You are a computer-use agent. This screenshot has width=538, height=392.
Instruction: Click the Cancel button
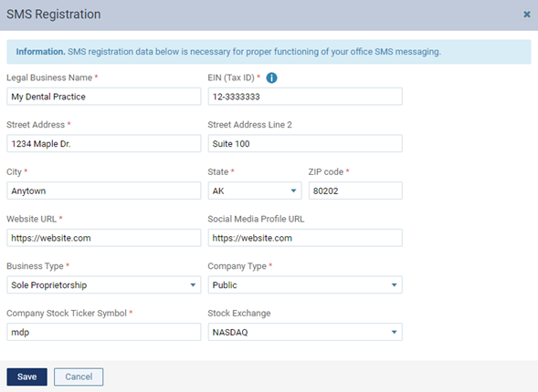point(79,377)
